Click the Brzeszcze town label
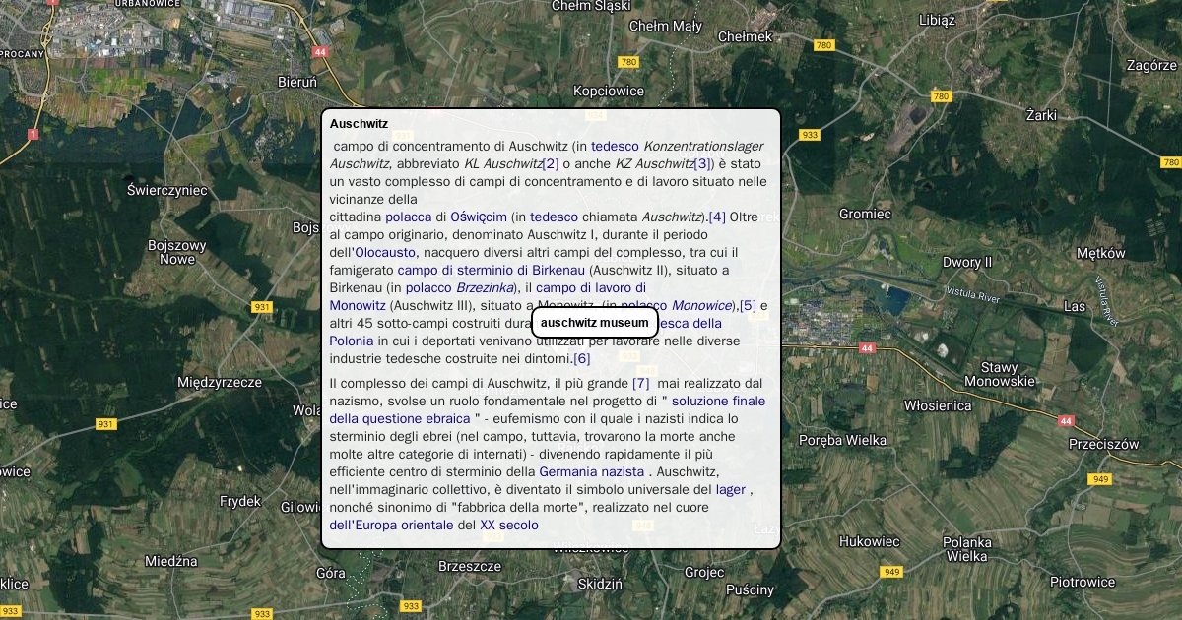This screenshot has height=620, width=1182. (x=470, y=566)
